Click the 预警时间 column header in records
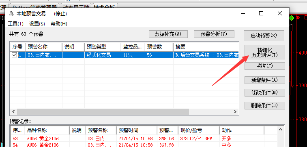This screenshot has width=307, height=147. click(137, 130)
